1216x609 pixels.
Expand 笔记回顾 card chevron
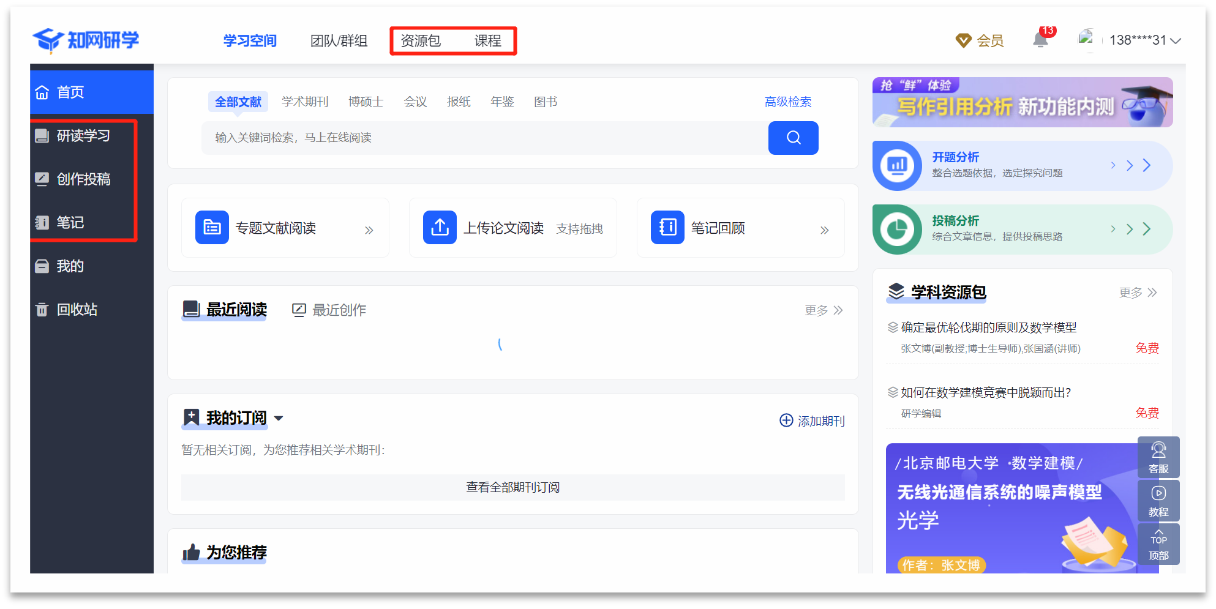[824, 230]
